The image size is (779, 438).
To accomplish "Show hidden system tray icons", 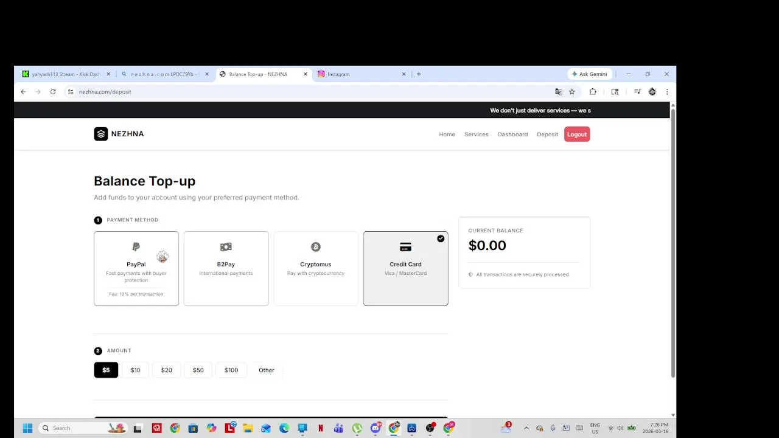I will coord(526,428).
